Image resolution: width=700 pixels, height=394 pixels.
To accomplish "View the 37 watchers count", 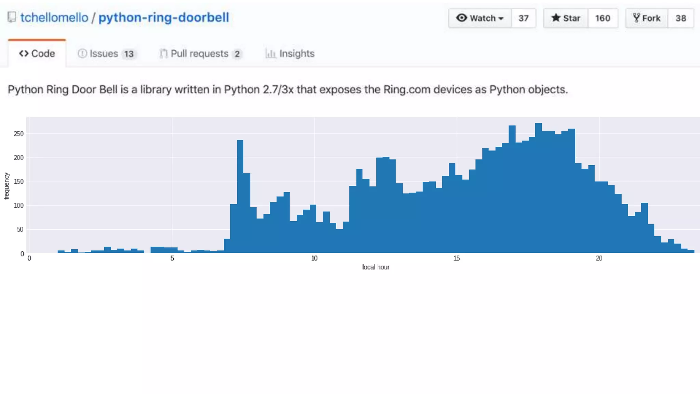I will pyautogui.click(x=523, y=18).
